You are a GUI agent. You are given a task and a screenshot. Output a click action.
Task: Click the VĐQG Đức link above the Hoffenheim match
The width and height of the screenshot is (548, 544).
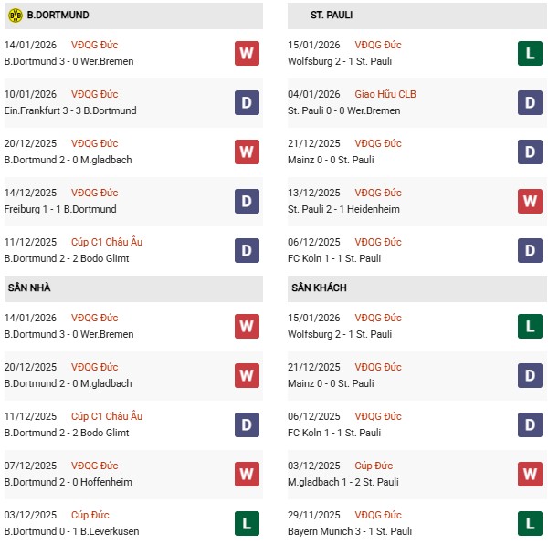(94, 466)
